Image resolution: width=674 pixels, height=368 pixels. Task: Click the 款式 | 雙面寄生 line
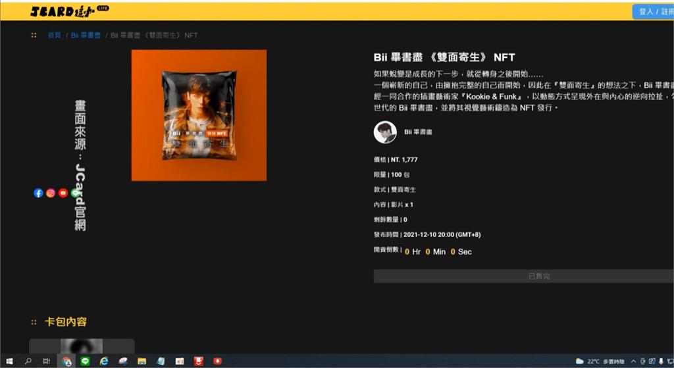(x=395, y=190)
